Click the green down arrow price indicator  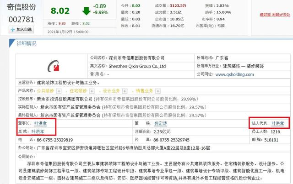[87, 11]
